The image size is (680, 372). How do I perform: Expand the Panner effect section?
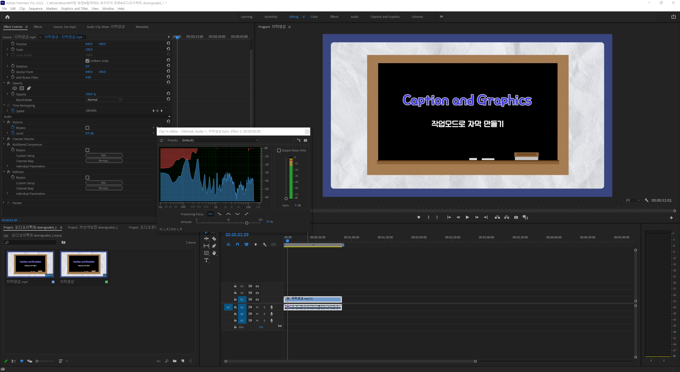[x=4, y=203]
